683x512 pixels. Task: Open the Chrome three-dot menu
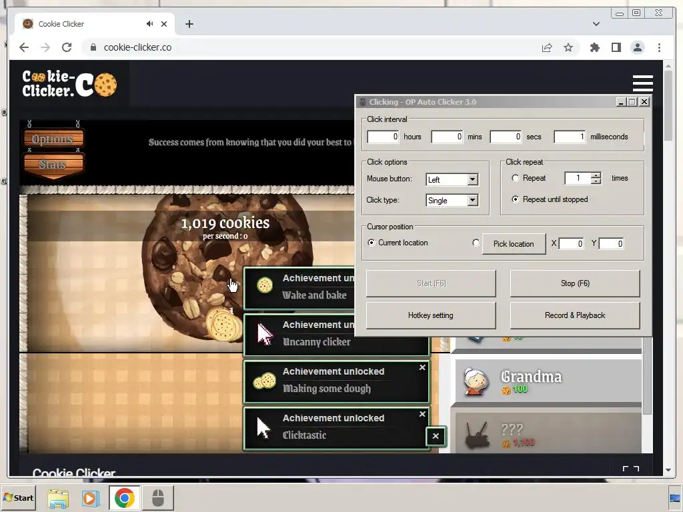pyautogui.click(x=659, y=47)
